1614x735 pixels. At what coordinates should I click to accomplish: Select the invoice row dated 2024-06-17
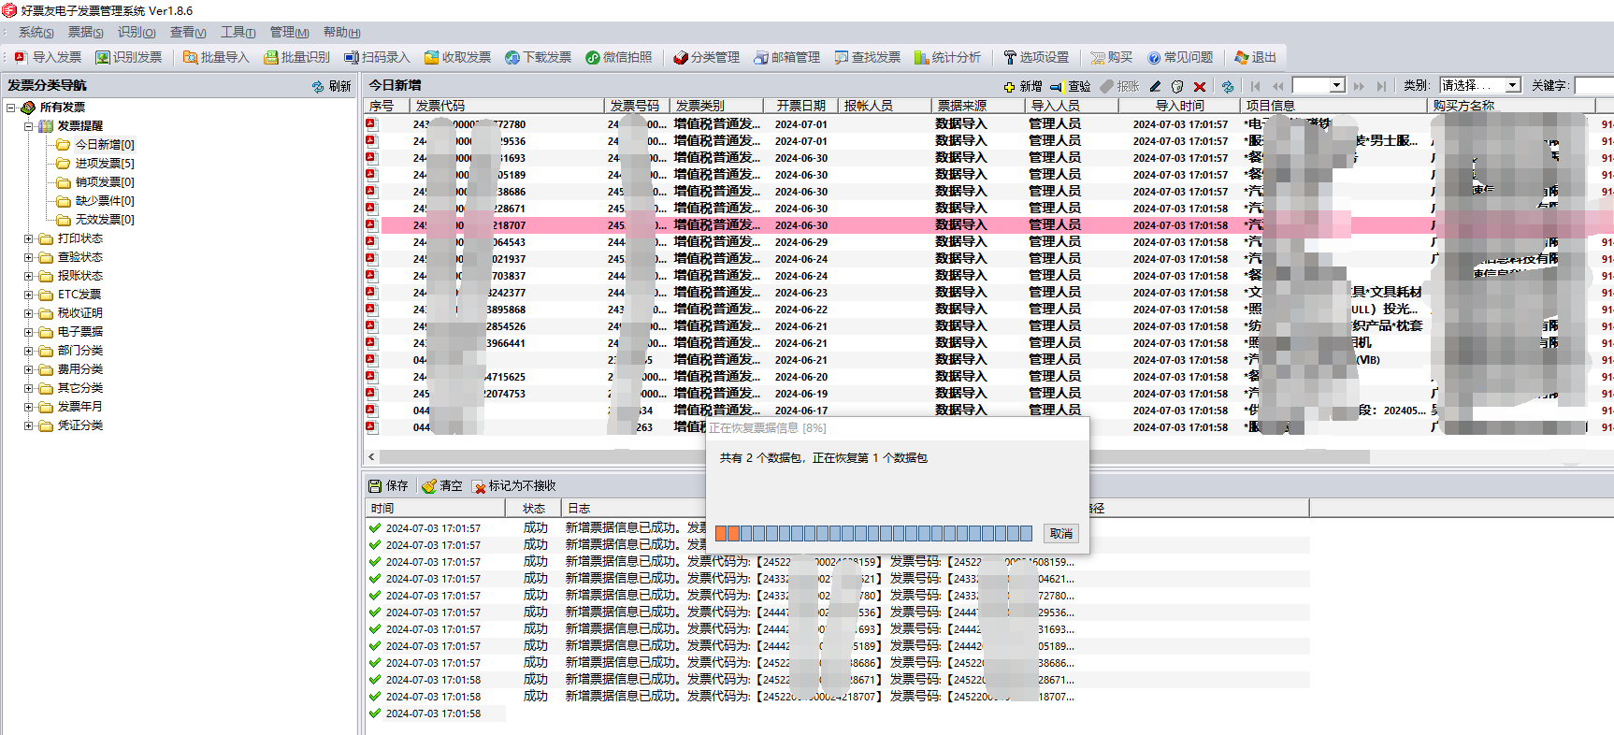click(x=987, y=411)
